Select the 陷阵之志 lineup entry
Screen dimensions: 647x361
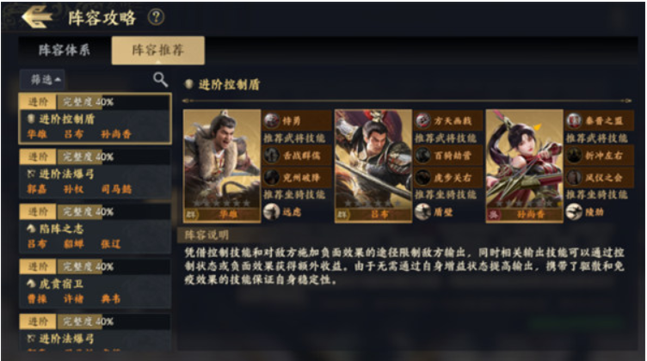point(95,229)
